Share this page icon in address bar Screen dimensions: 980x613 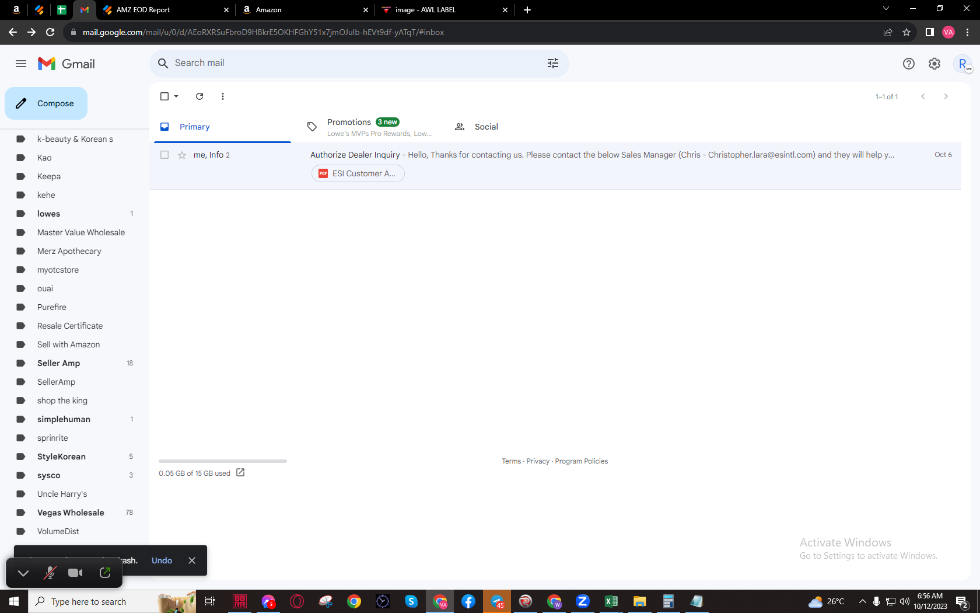tap(888, 32)
